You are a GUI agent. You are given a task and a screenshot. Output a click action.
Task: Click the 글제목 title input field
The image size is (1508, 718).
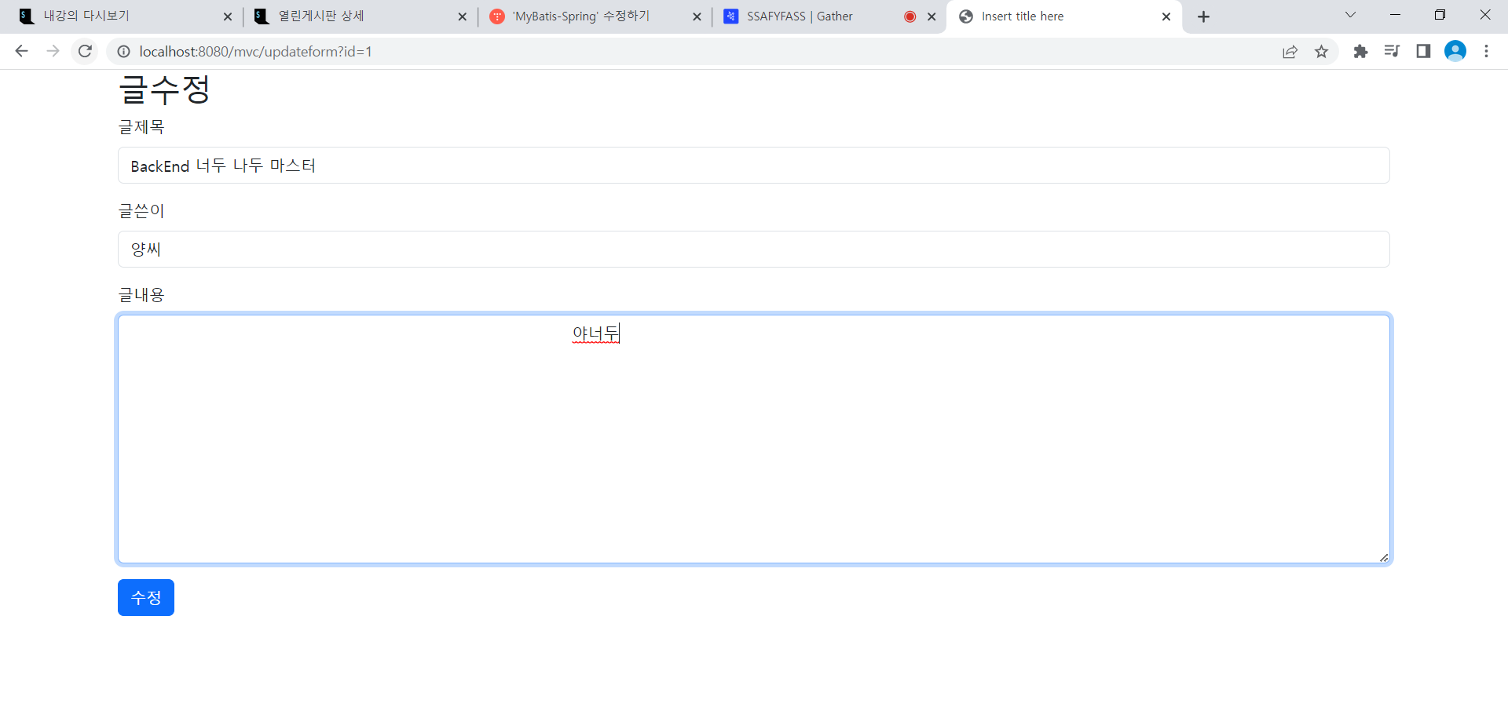point(754,166)
